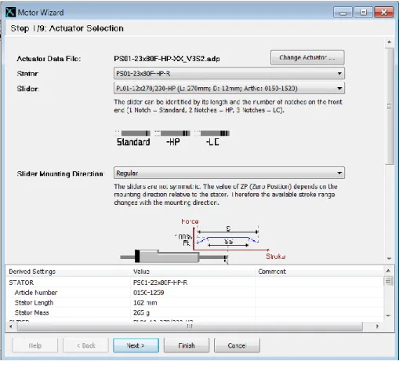Image resolution: width=399 pixels, height=365 pixels.
Task: Select the STATOR row in Derived Settings
Action: [x=194, y=283]
